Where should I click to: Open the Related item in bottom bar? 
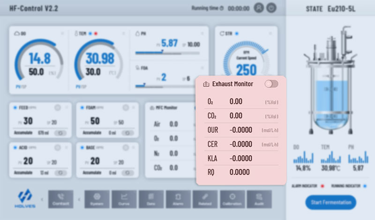point(205,199)
